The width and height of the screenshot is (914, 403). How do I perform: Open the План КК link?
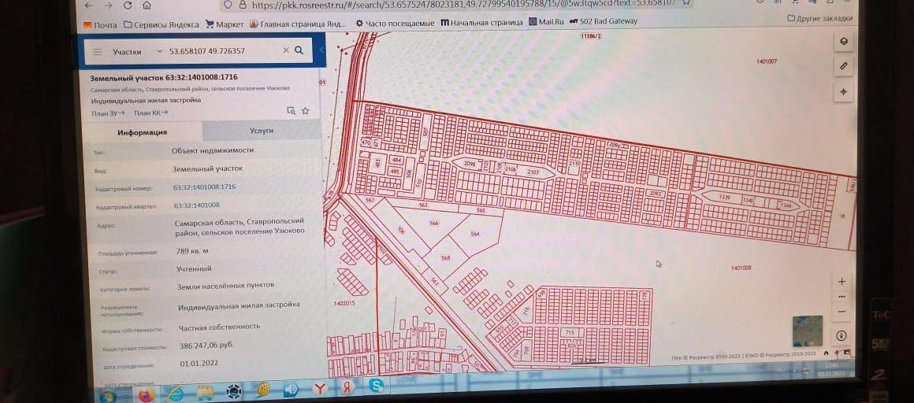coord(150,113)
